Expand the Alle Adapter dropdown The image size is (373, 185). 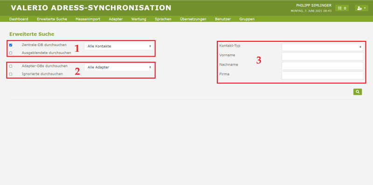coord(119,67)
